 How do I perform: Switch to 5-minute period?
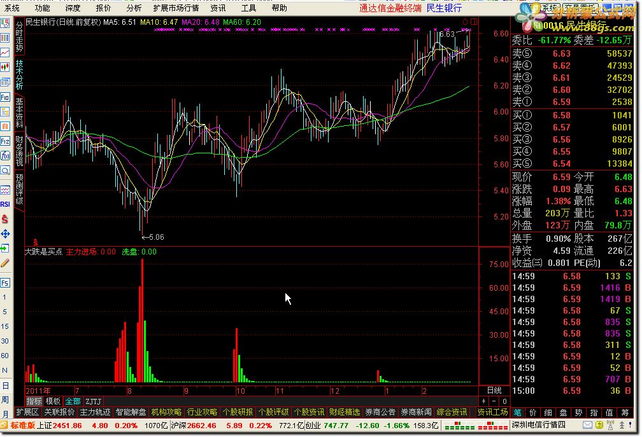point(4,312)
